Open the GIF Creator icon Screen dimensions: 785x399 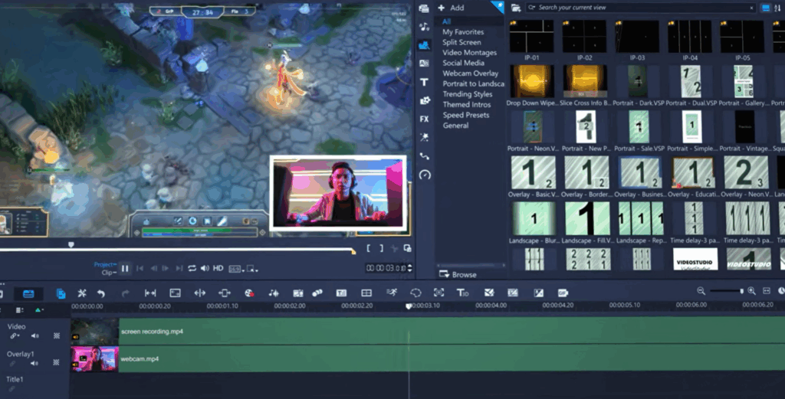click(x=562, y=293)
